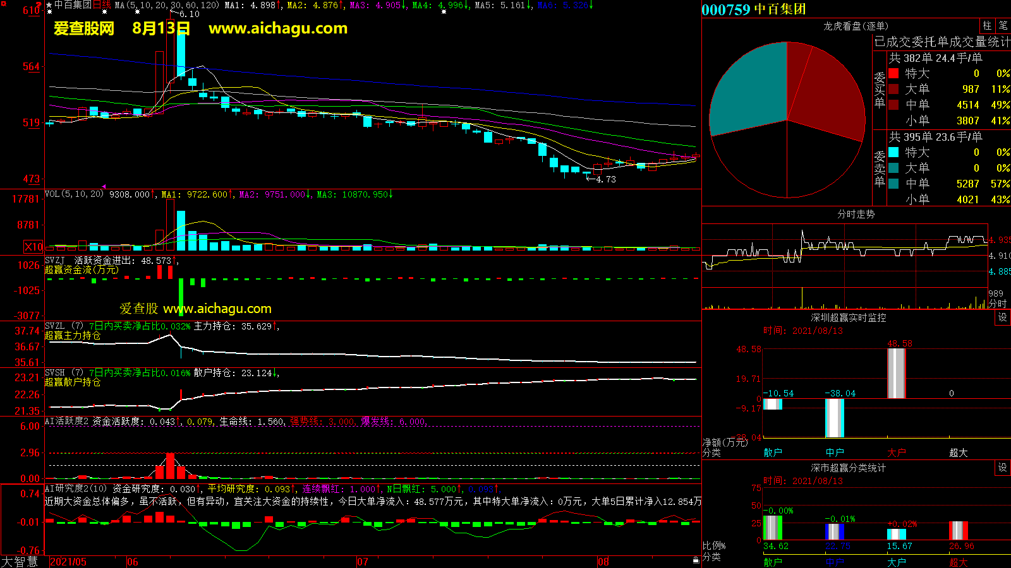The height and width of the screenshot is (568, 1011).
Task: Click the 日线 period label
Action: click(102, 5)
